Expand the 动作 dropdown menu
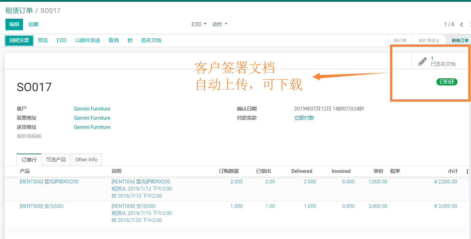 pyautogui.click(x=220, y=24)
